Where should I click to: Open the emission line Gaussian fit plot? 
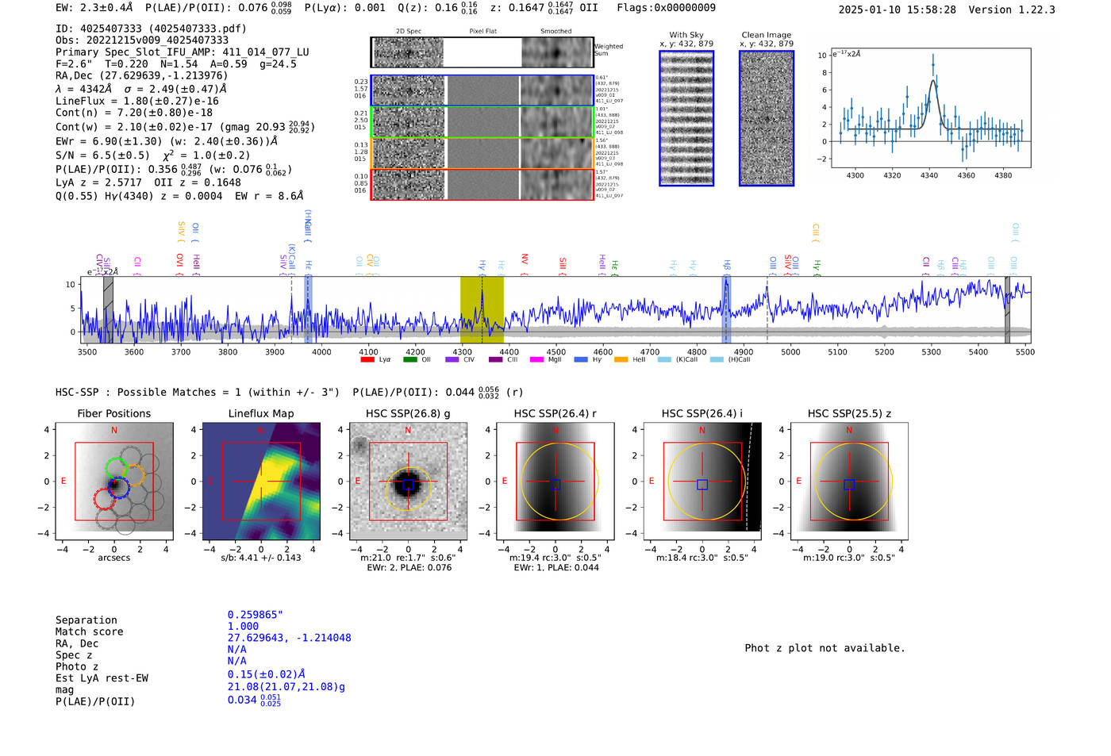click(930, 109)
